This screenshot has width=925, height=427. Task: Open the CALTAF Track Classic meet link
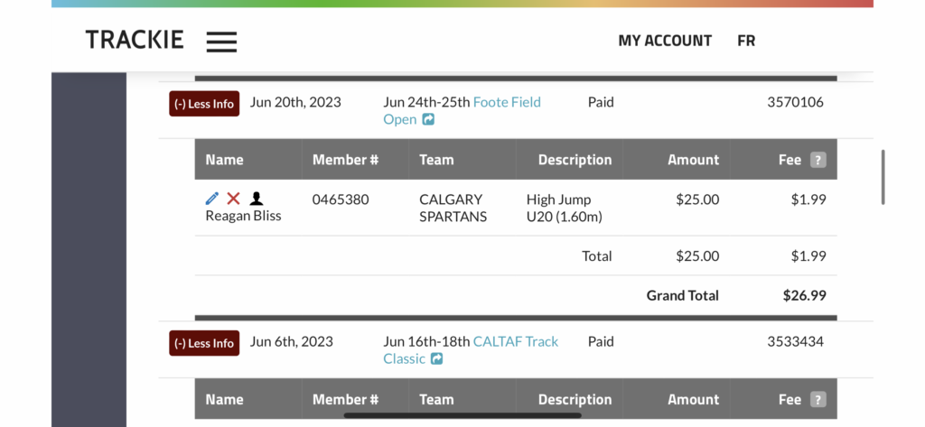point(471,349)
